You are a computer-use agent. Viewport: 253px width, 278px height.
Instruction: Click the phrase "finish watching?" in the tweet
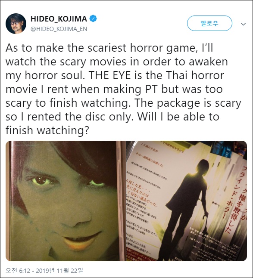(x=47, y=130)
